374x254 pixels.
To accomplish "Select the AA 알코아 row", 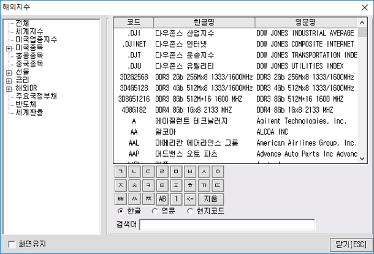I will (235, 132).
